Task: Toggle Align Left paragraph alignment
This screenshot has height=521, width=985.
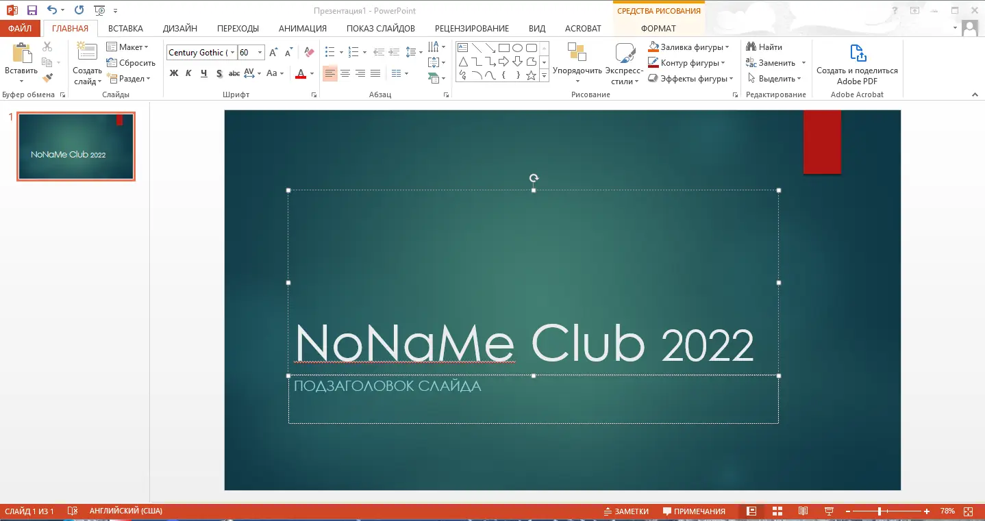Action: pyautogui.click(x=330, y=73)
